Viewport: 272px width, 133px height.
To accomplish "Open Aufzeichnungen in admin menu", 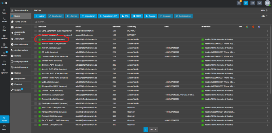I will (x=20, y=67).
